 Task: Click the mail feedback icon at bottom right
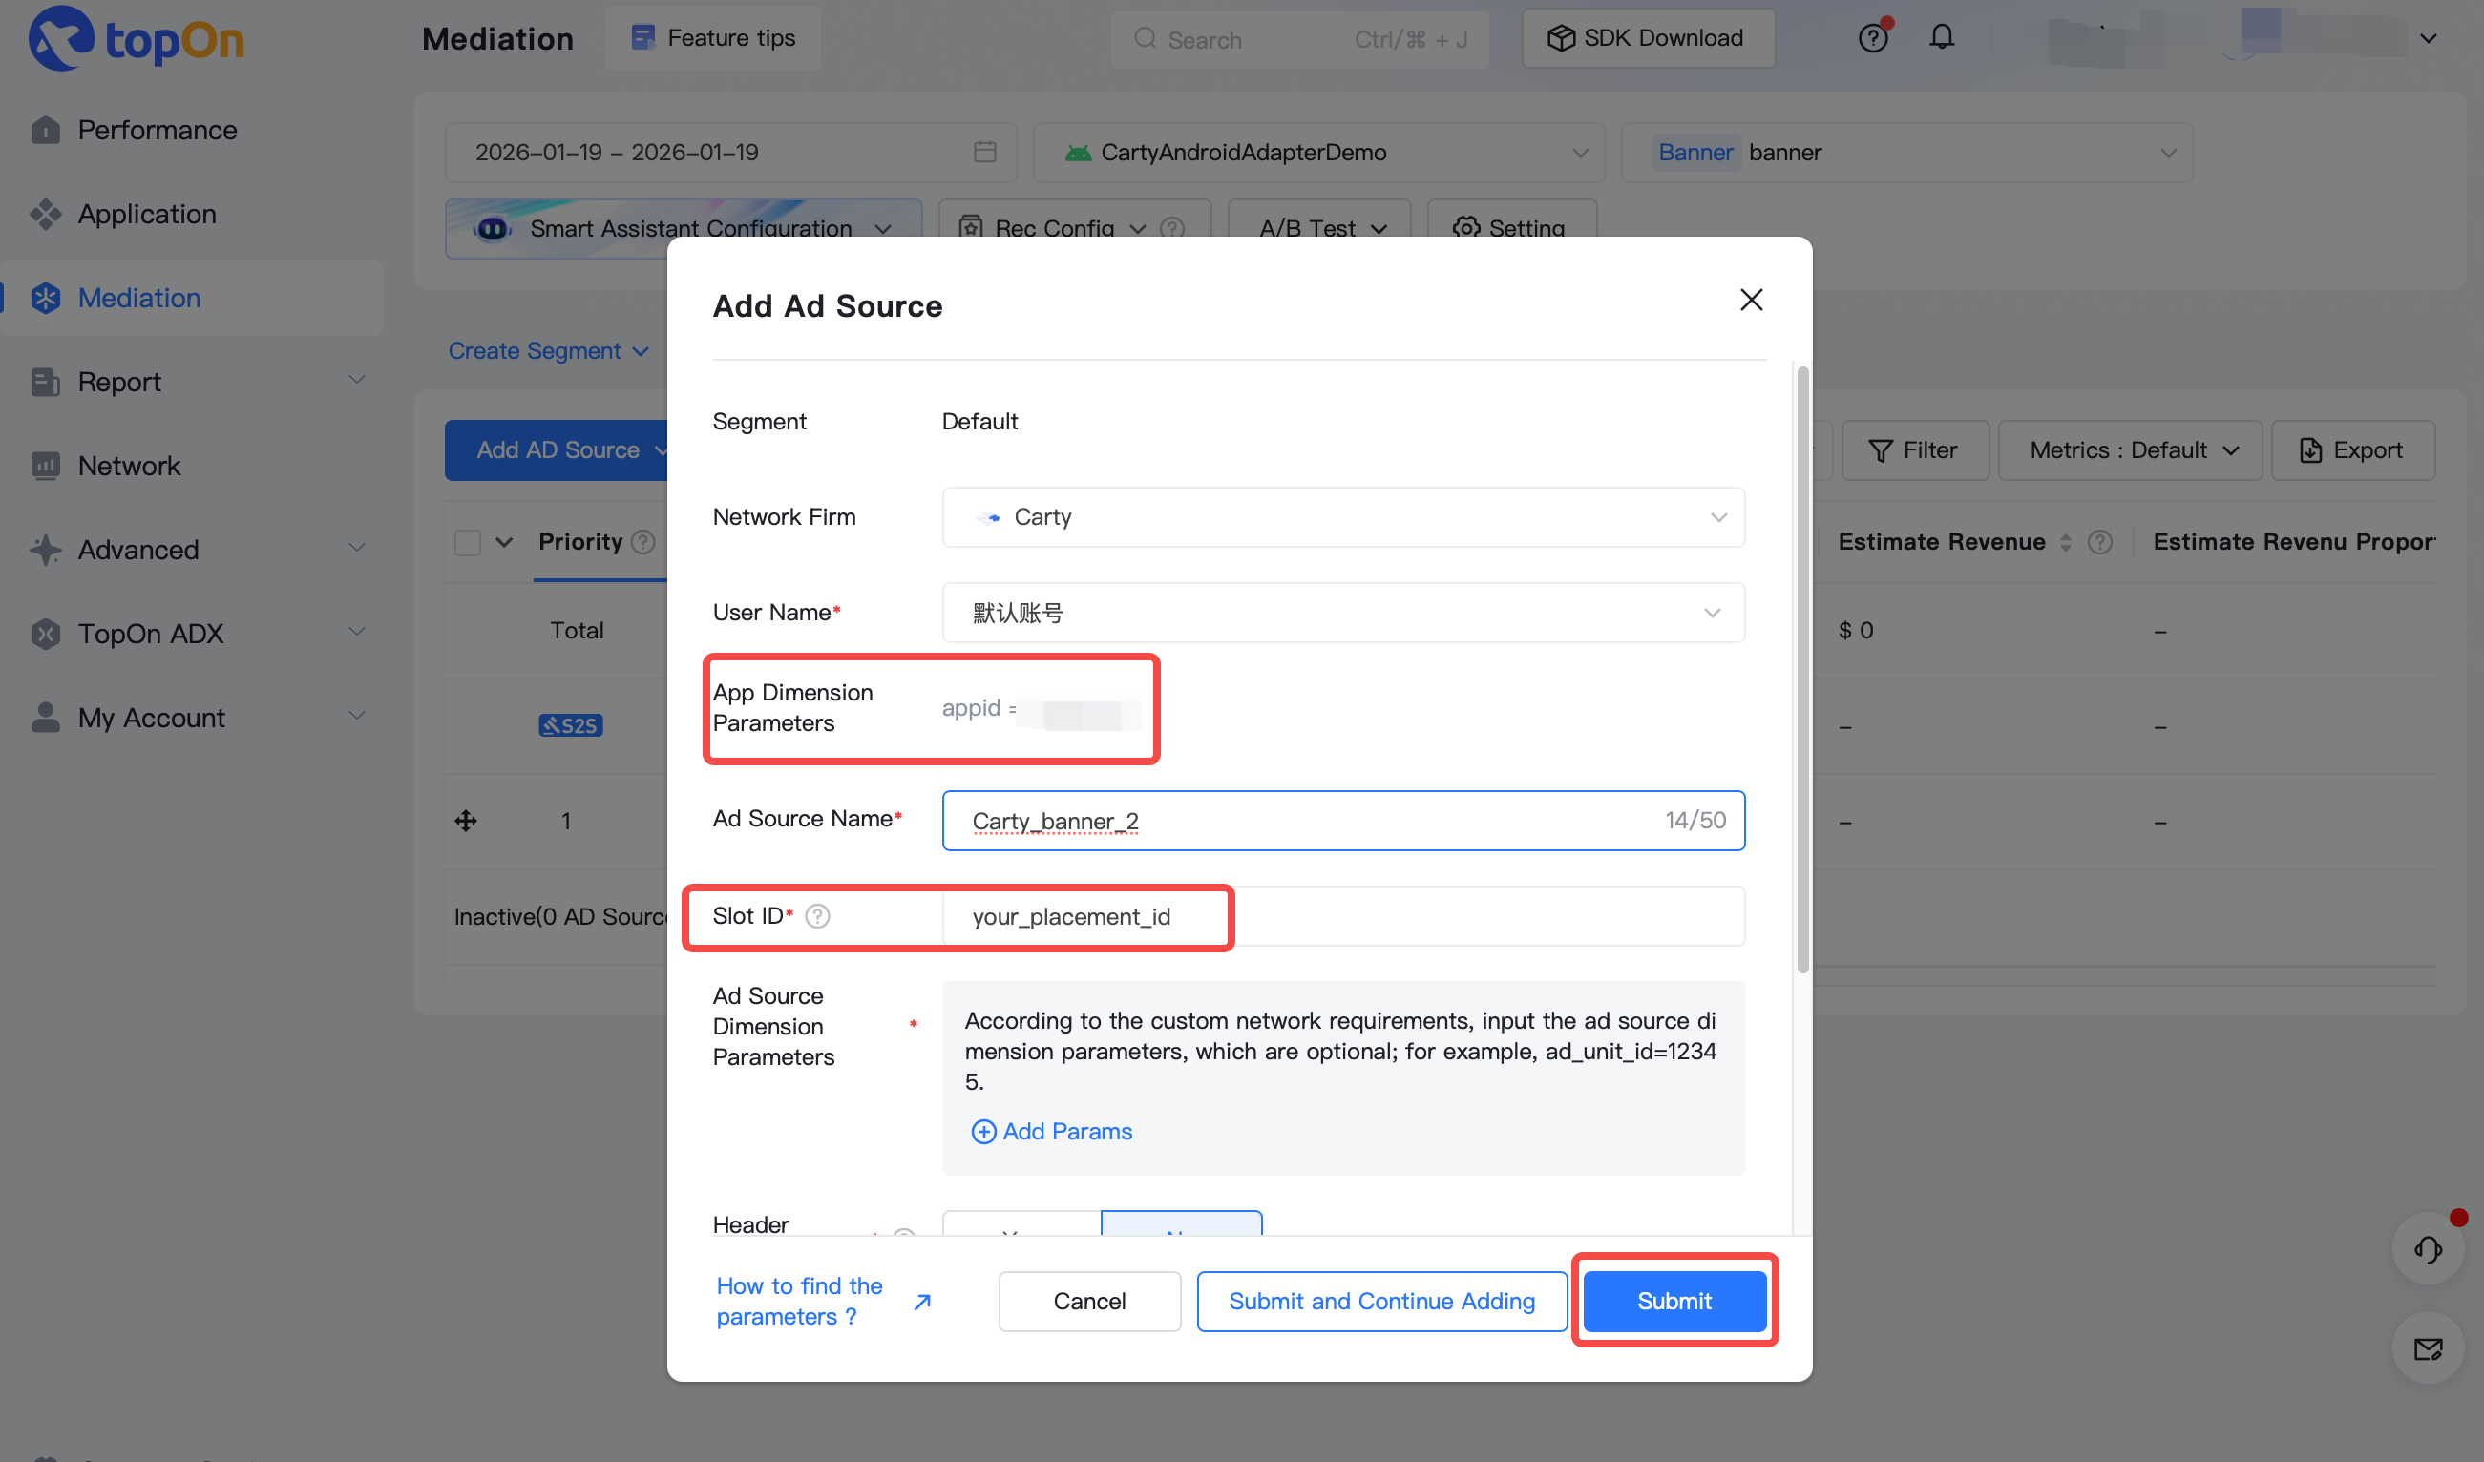[2427, 1348]
